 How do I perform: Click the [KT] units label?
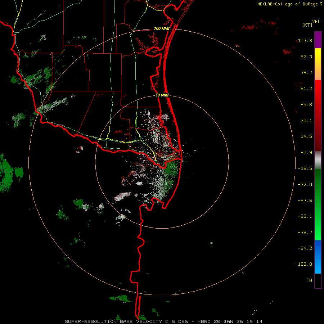tap(307, 25)
